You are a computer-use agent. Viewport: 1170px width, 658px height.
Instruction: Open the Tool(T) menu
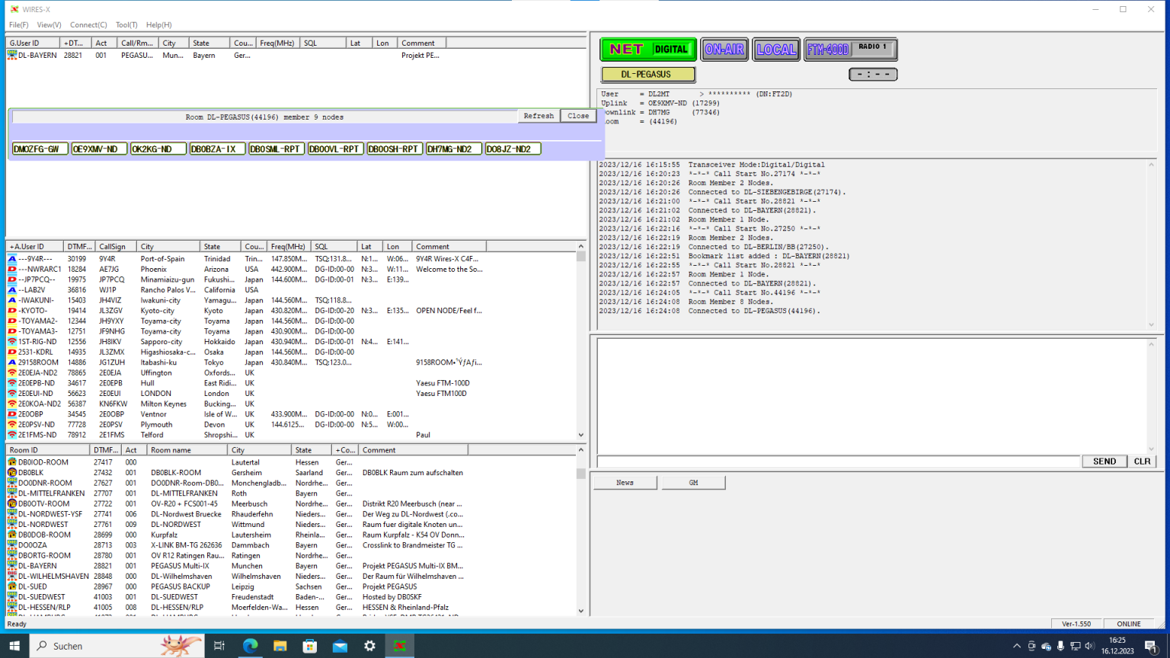[x=126, y=24]
